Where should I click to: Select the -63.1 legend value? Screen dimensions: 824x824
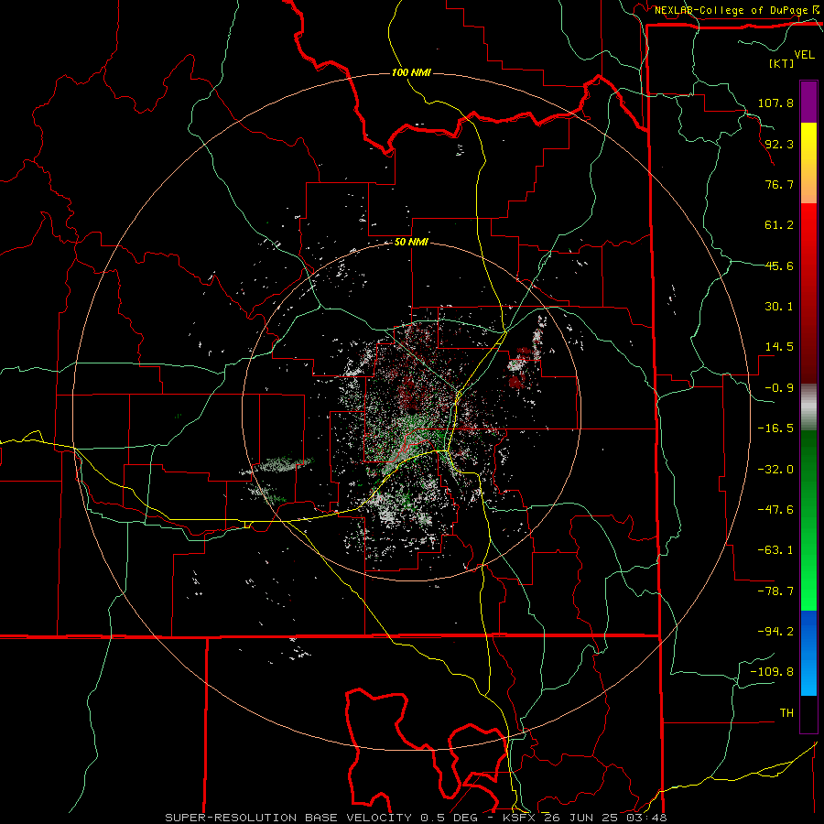775,550
